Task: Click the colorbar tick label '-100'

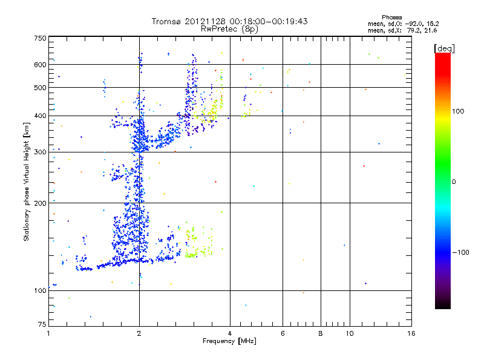Action: (461, 252)
